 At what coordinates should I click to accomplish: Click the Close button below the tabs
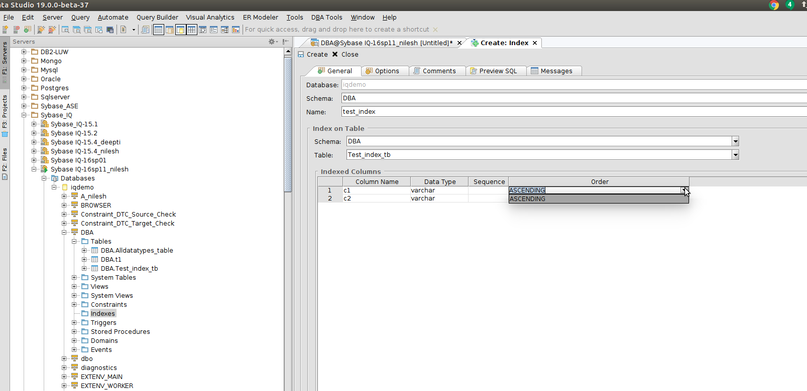pyautogui.click(x=345, y=54)
